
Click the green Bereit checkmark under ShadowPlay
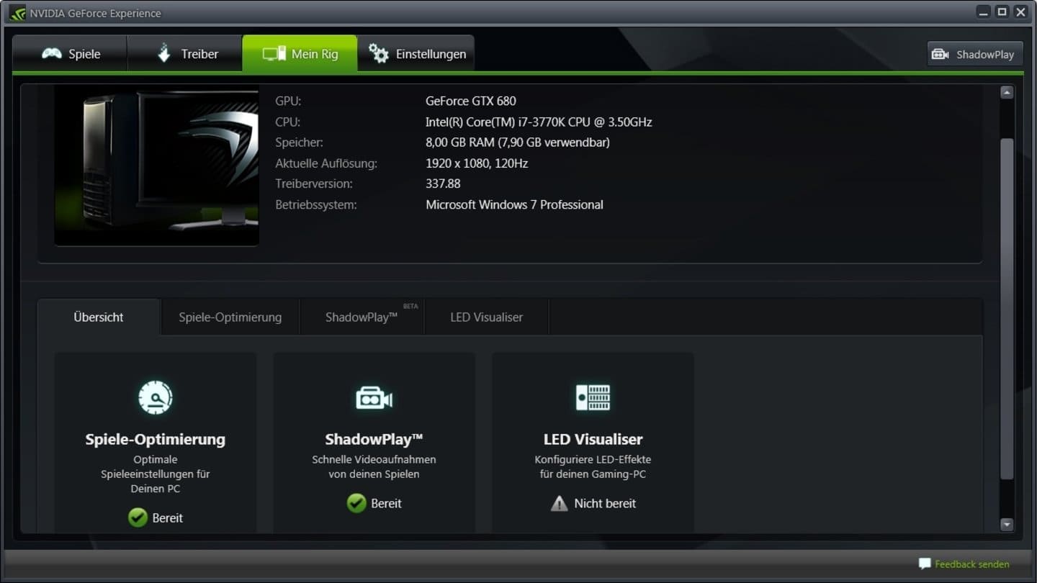356,503
